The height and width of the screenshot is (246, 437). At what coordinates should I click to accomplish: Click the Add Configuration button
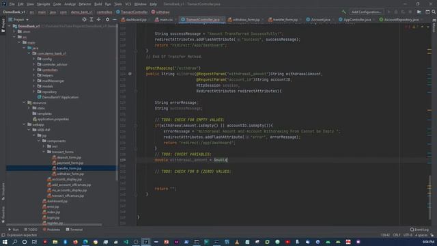point(366,12)
